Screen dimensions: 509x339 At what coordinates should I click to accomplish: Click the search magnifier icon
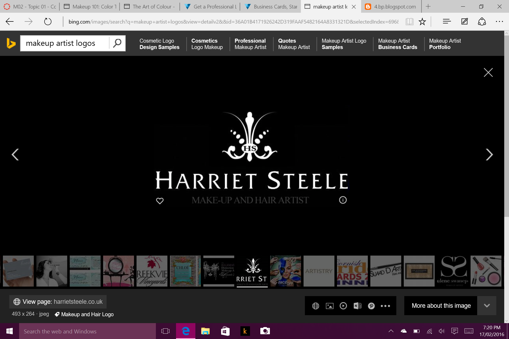[117, 43]
